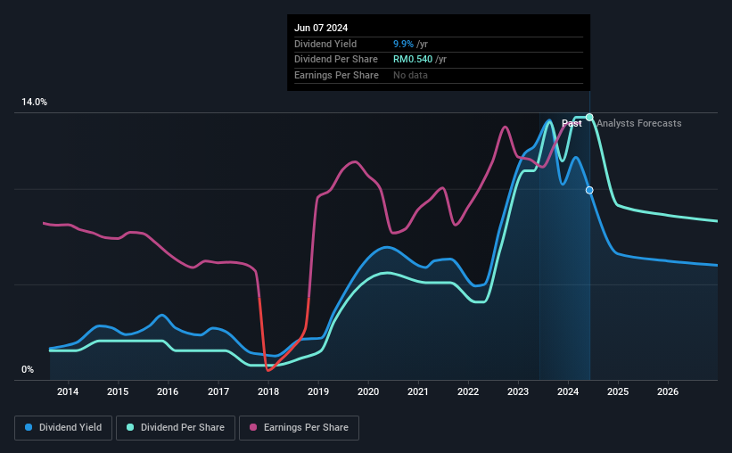Click the 2024 x-axis label
This screenshot has height=453, width=732.
(568, 391)
